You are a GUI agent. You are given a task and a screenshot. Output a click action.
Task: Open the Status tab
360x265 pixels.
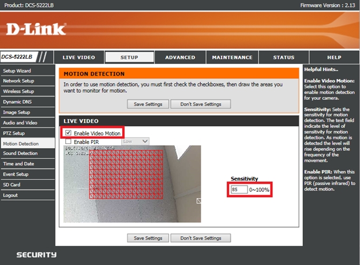[x=283, y=58]
